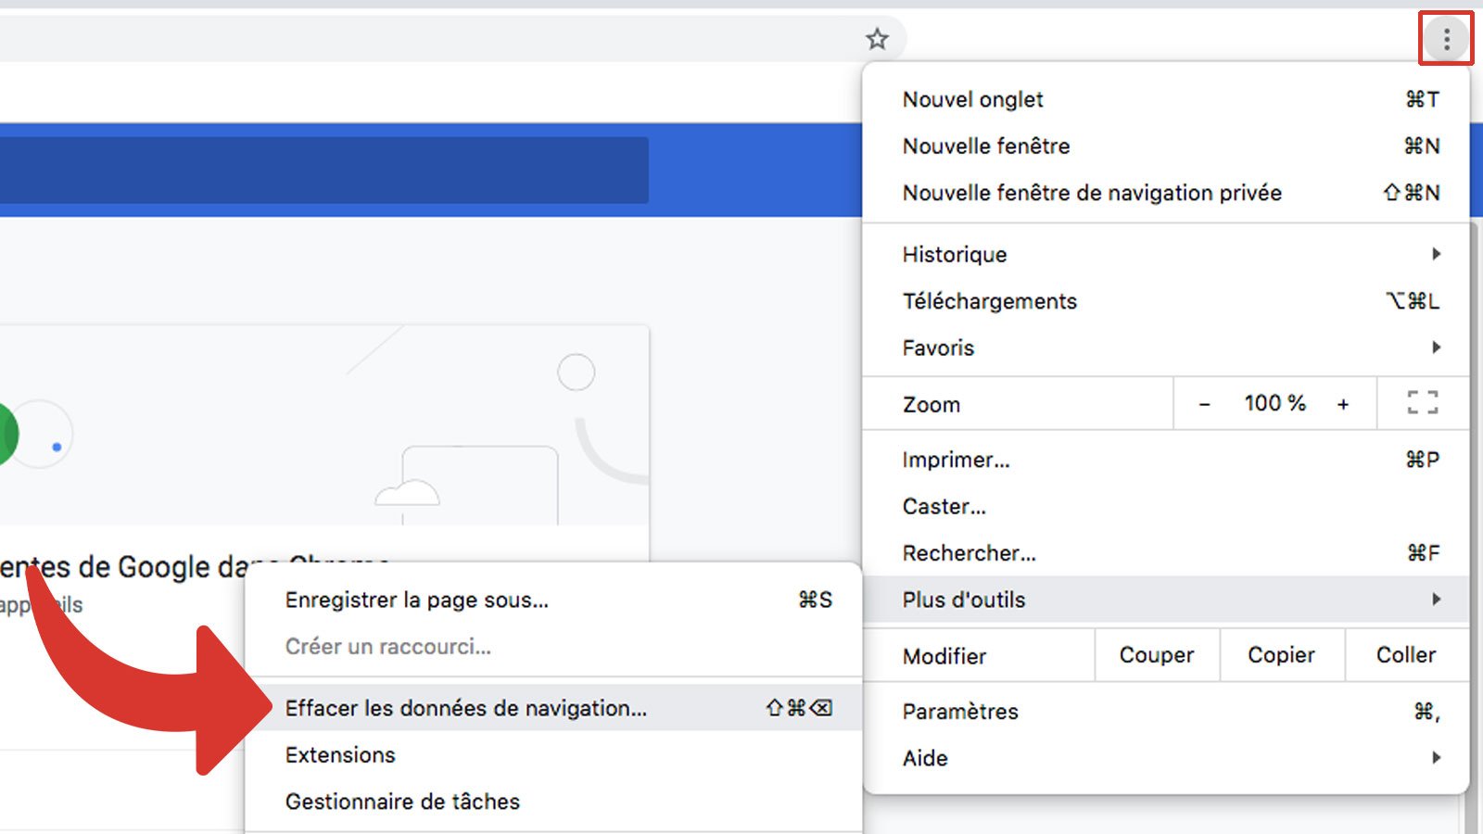
Task: Click the plus icon to increase zoom
Action: 1344,403
